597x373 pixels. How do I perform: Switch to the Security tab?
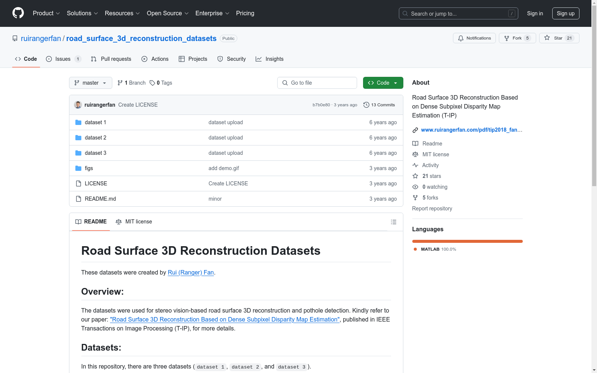232,59
